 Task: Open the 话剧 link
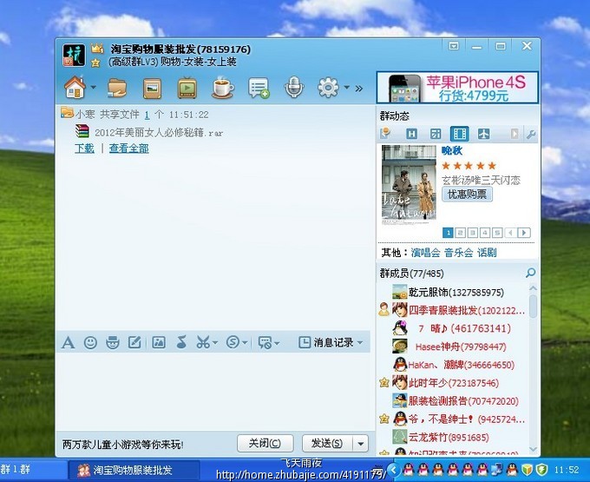click(x=487, y=253)
